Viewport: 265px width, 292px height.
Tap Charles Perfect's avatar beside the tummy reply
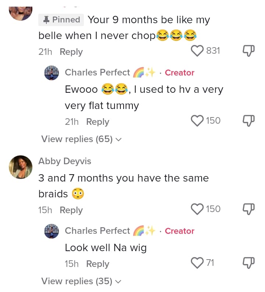click(52, 73)
